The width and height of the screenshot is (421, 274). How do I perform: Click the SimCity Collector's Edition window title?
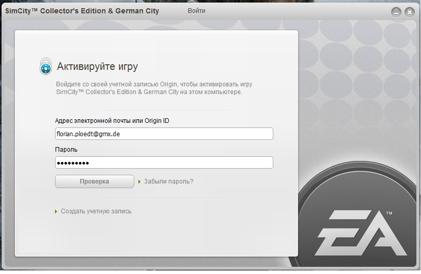tap(82, 11)
